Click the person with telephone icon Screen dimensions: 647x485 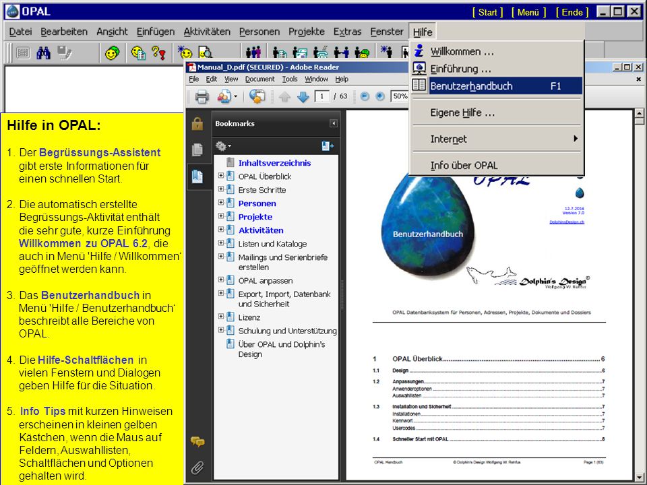click(321, 53)
